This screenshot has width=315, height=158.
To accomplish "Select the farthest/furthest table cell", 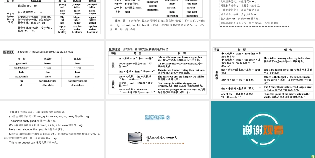I will click(77, 81).
